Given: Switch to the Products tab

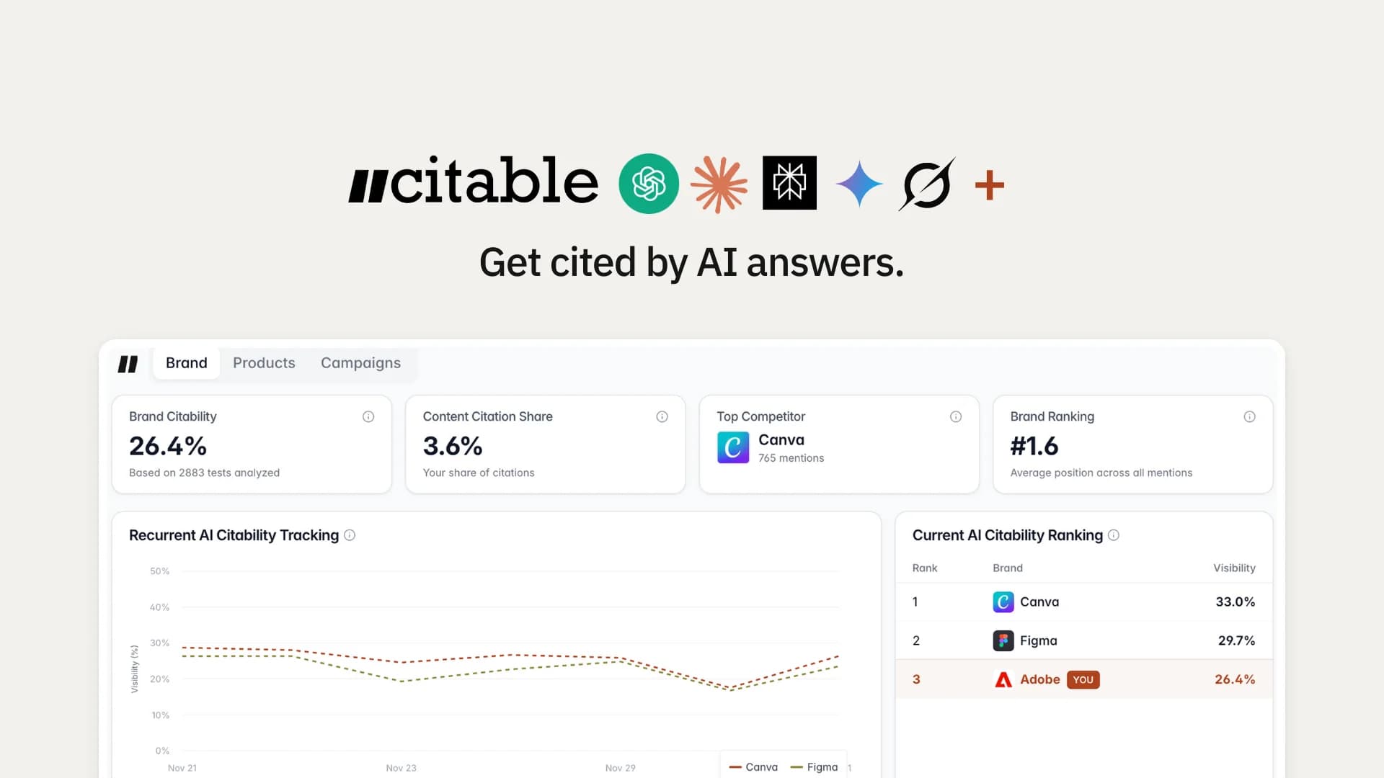Looking at the screenshot, I should 264,362.
